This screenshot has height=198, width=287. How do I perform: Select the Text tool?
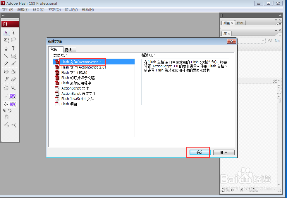[x=13, y=48]
